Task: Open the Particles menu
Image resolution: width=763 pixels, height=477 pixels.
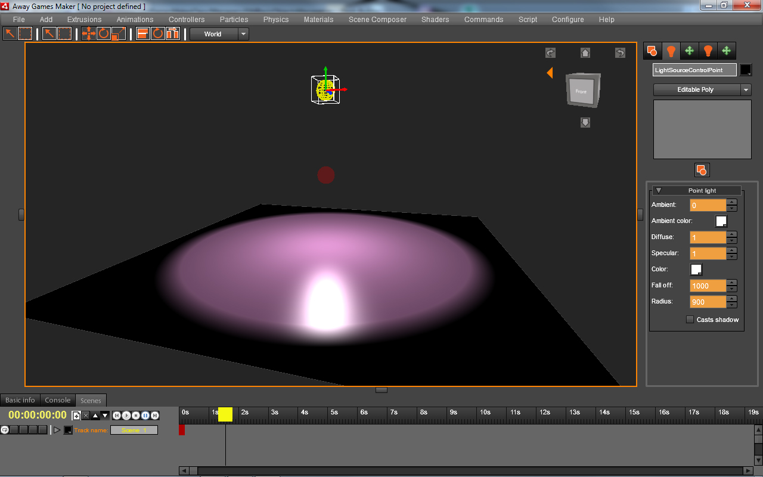Action: tap(234, 20)
